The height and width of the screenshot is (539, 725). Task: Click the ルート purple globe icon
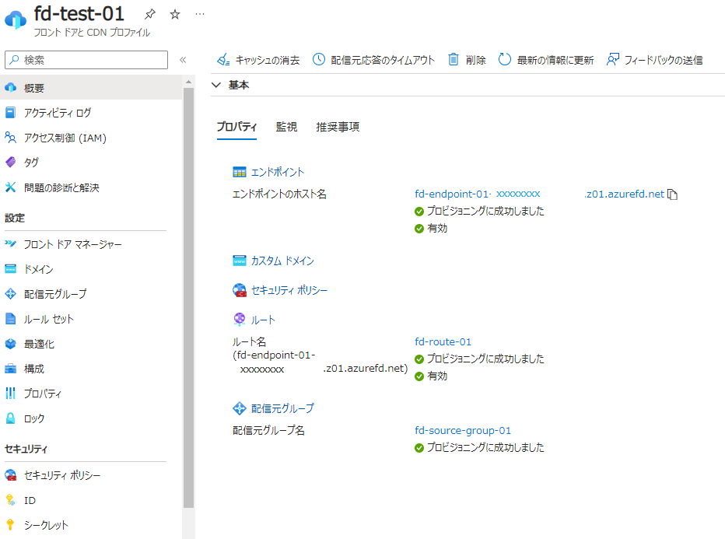click(x=240, y=320)
